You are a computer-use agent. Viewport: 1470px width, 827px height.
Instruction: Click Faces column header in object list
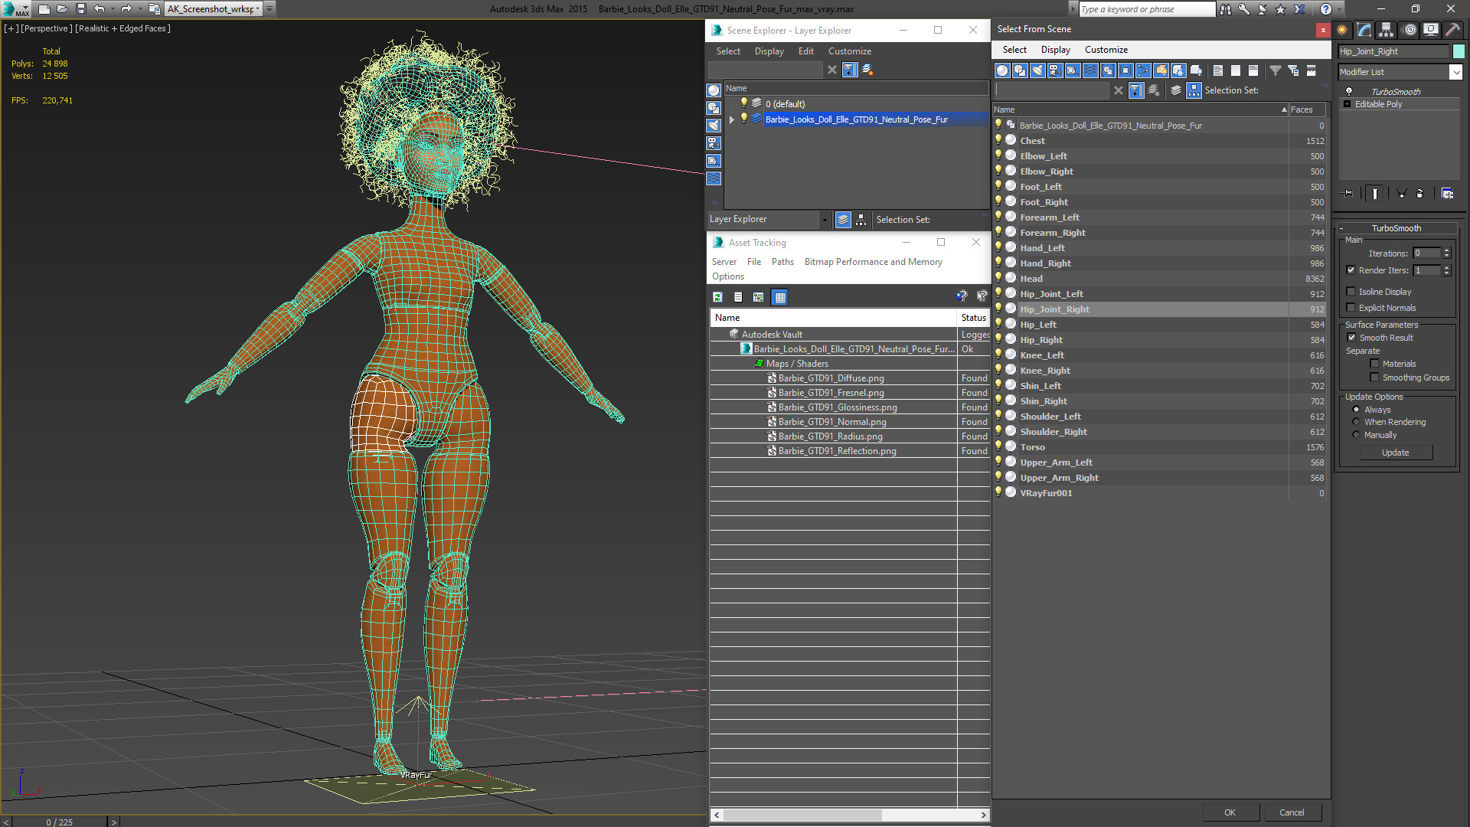(x=1307, y=110)
